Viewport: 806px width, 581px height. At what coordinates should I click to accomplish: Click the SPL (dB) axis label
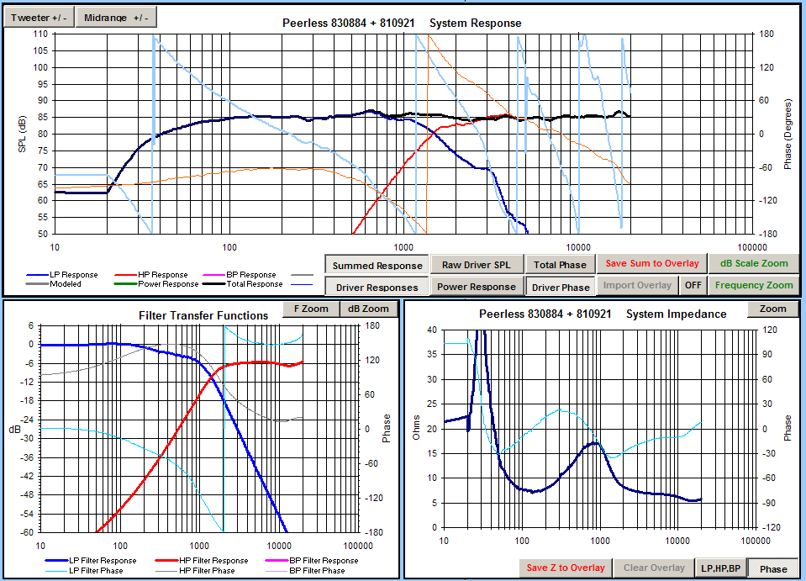click(x=22, y=134)
